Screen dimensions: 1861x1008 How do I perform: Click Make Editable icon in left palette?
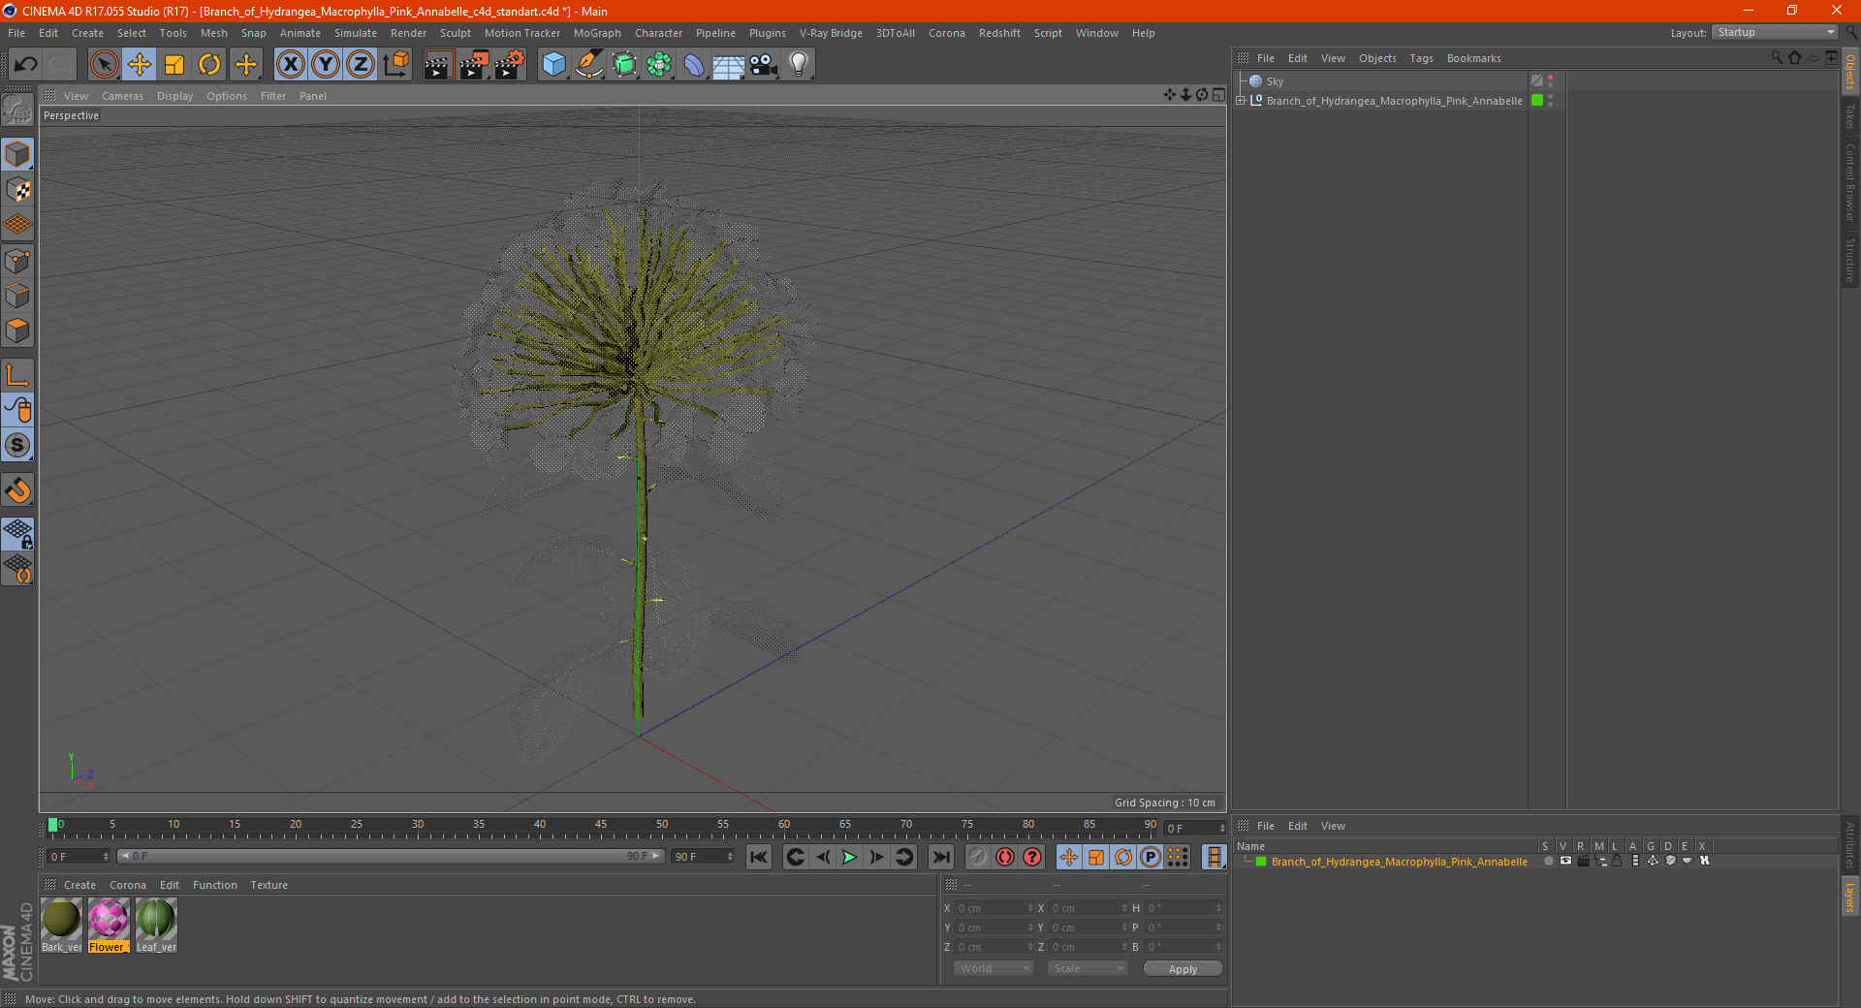point(17,111)
